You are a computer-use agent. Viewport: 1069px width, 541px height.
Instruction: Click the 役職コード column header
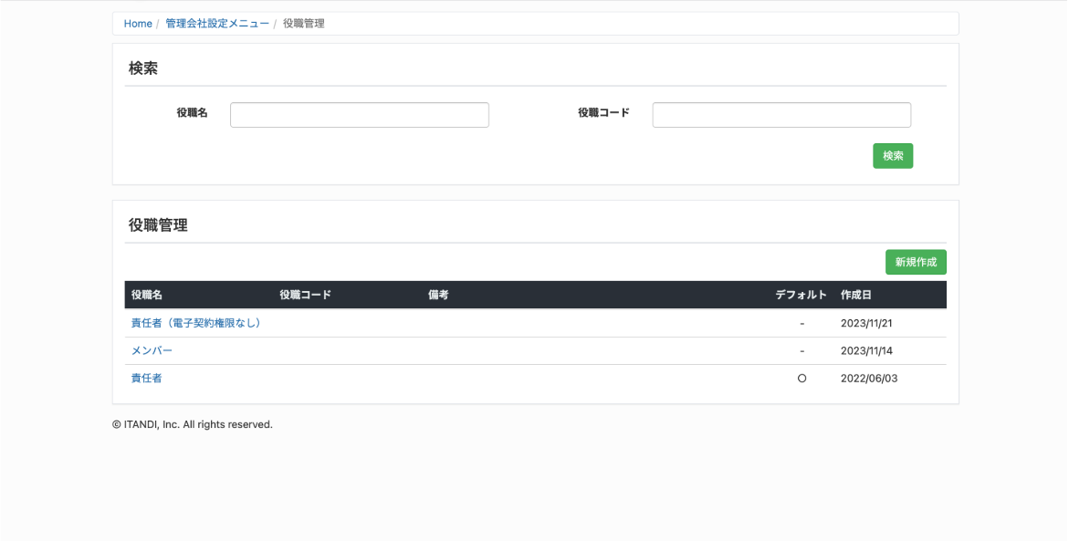[x=306, y=295]
